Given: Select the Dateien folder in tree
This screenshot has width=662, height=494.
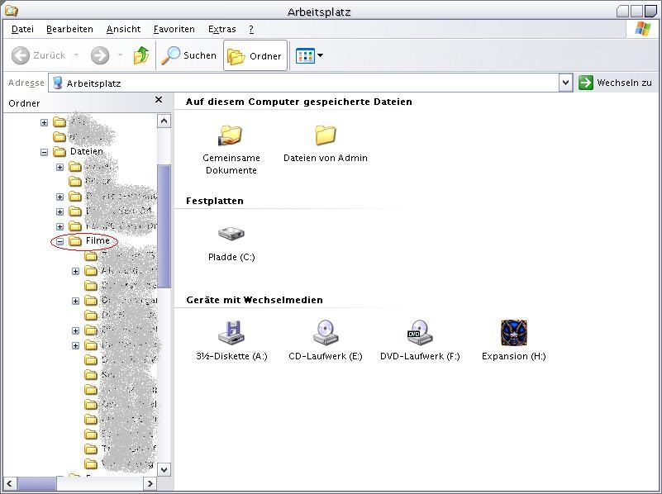Looking at the screenshot, I should pyautogui.click(x=79, y=151).
